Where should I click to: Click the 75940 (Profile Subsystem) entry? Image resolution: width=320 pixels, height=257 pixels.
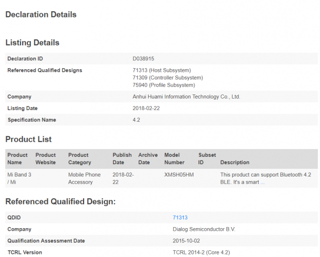point(164,85)
